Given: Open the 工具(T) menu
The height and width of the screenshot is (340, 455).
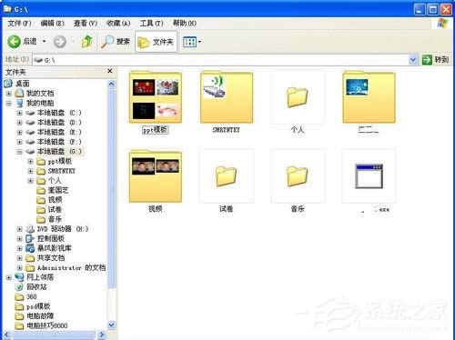Looking at the screenshot, I should click(x=151, y=24).
